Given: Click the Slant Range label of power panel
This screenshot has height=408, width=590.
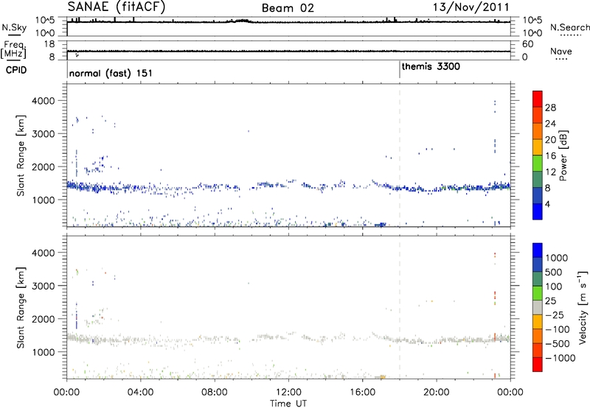Looking at the screenshot, I should [21, 155].
